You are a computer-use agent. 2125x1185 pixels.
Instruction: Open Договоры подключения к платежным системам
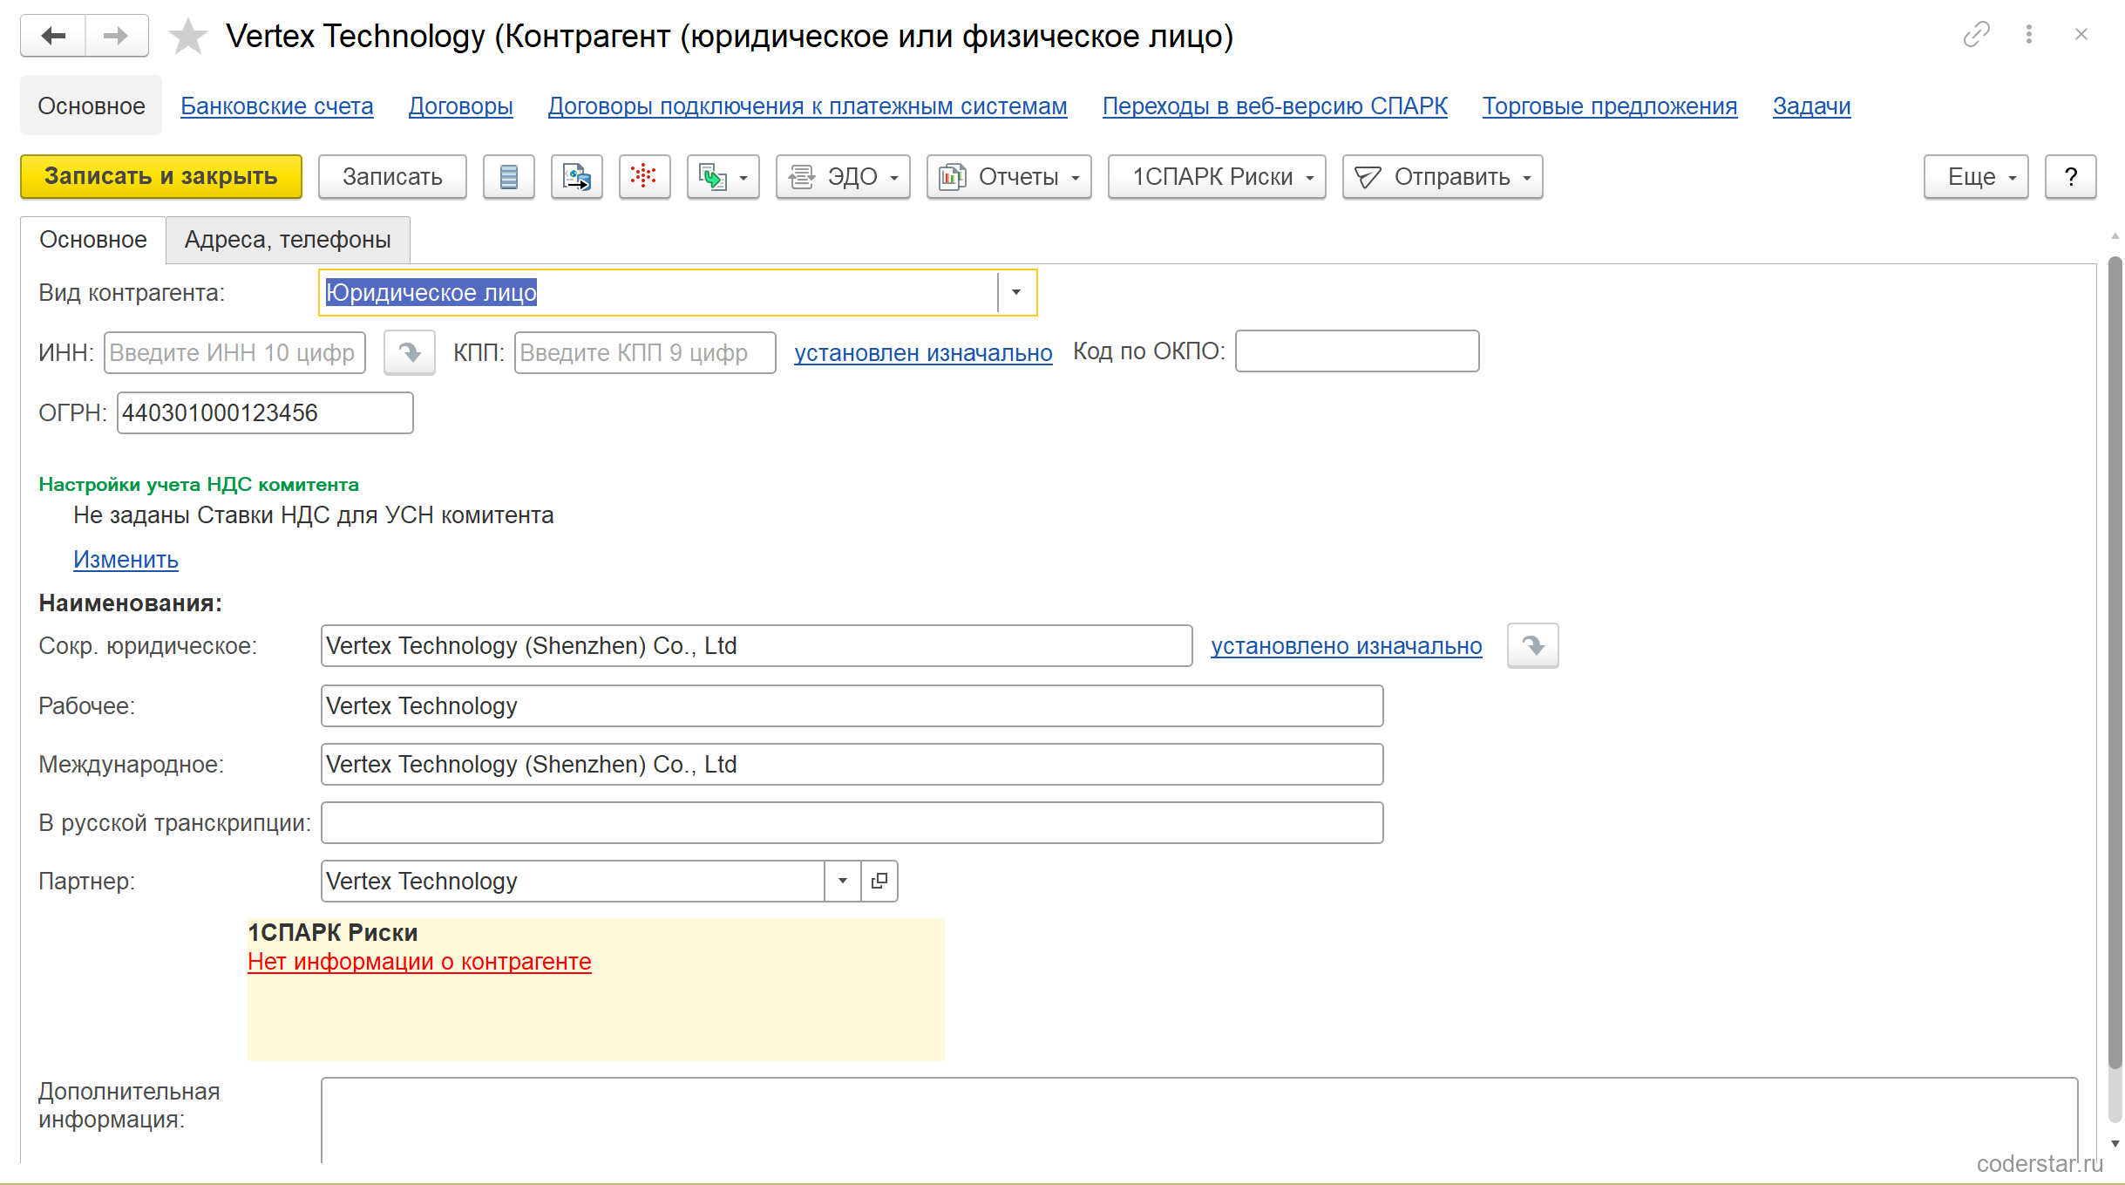click(808, 106)
